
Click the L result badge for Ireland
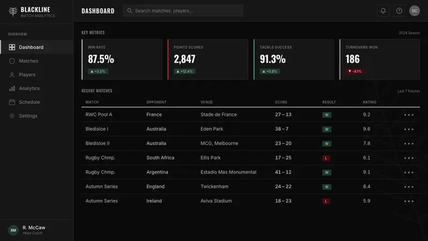pyautogui.click(x=326, y=201)
